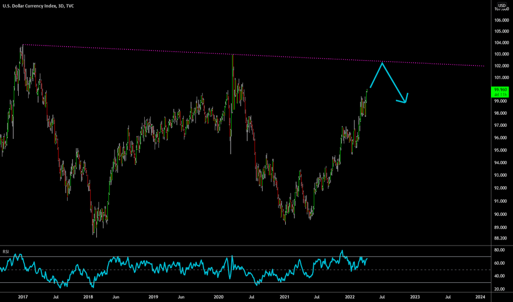Select the magenta dotted trend line
Screen dimensions: 513x302
coord(254,55)
